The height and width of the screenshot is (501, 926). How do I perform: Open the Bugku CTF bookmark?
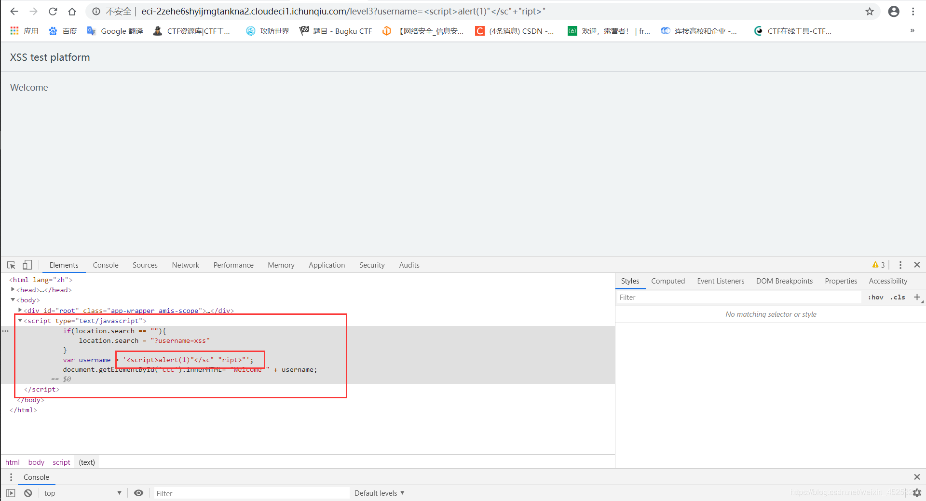point(336,31)
